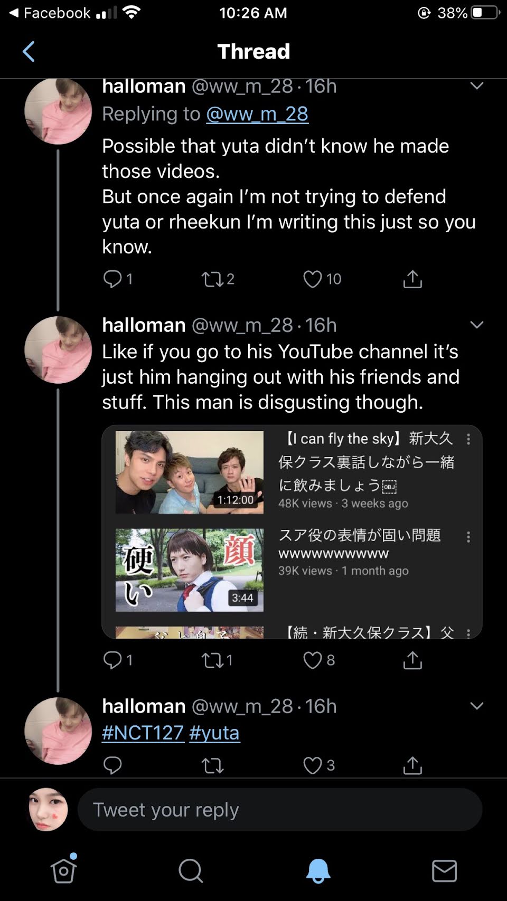Reply to the 'Possible that yuta' tweet

[112, 279]
